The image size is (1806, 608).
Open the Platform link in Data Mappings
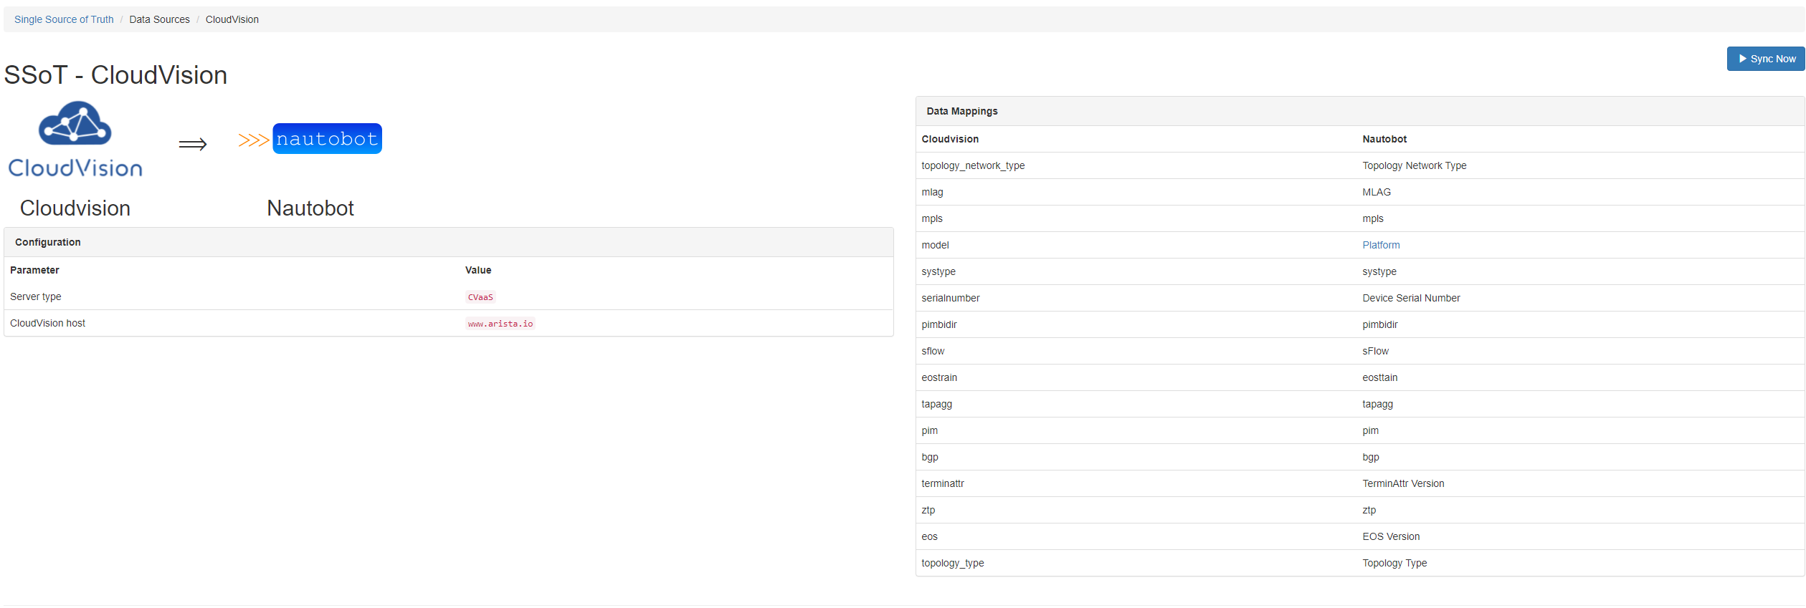[x=1380, y=245]
